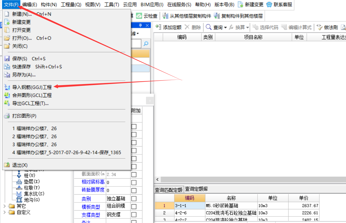
Task: Close the project via 关闭(C)
Action: [20, 46]
